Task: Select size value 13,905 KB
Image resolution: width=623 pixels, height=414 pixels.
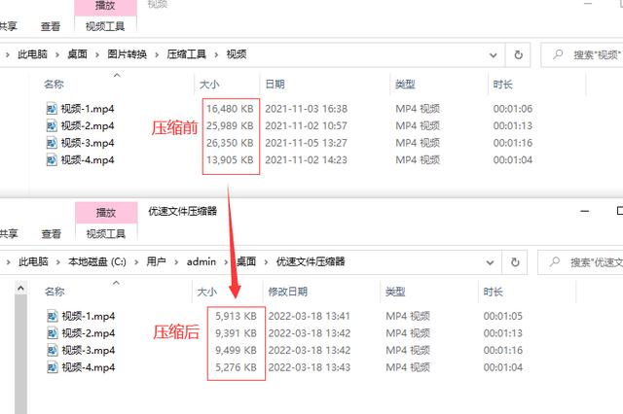Action: (230, 159)
